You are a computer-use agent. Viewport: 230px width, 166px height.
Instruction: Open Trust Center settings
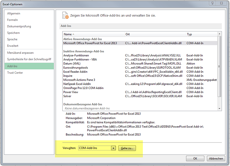tap(15, 73)
